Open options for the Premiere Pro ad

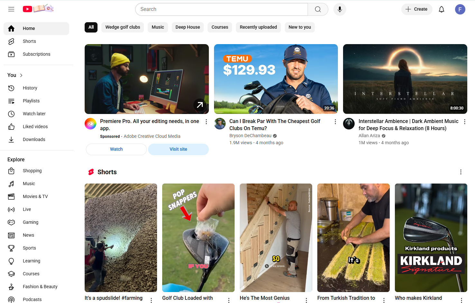tap(206, 122)
